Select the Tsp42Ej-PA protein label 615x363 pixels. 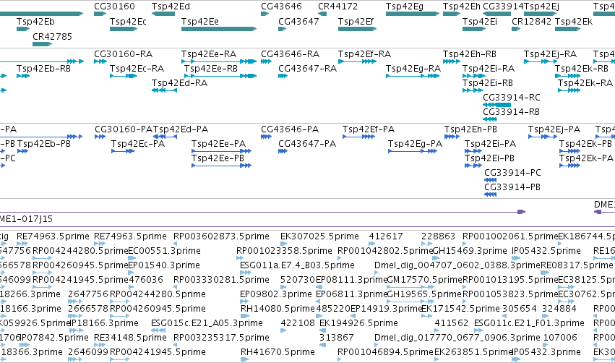pyautogui.click(x=554, y=129)
